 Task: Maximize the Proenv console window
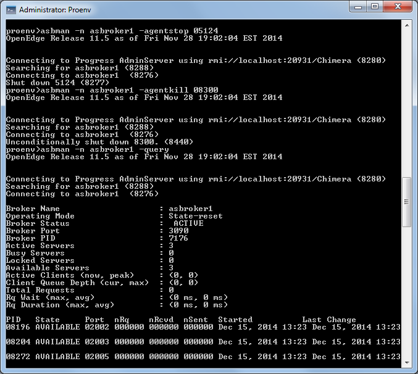pos(375,7)
